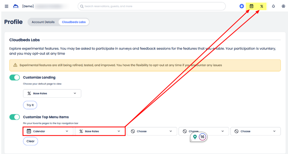288x154 pixels.
Task: Focus the search reservations and guests field
Action: [x=152, y=6]
